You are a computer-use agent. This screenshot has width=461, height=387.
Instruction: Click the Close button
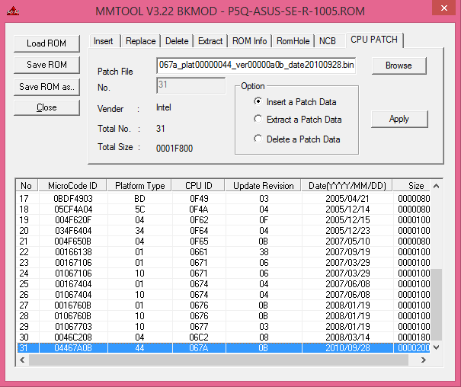click(x=46, y=107)
